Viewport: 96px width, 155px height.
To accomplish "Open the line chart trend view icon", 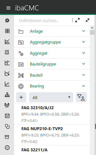I will [x=7, y=42].
